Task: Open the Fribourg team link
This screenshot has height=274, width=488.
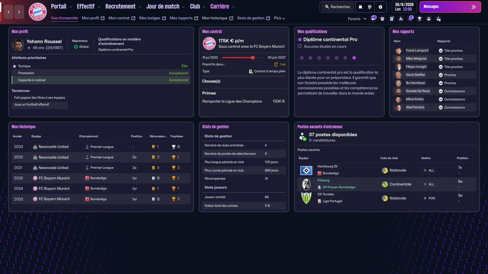Action: (x=324, y=180)
